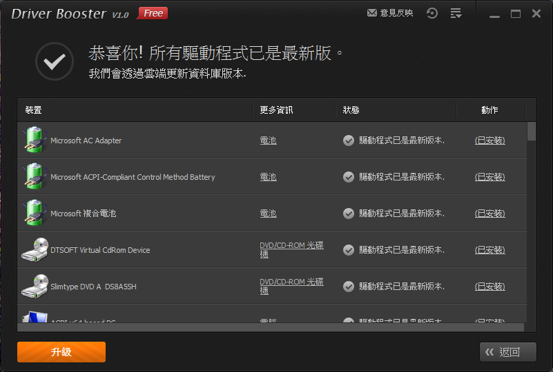Click the 裝置 column header
The width and height of the screenshot is (553, 372).
(x=34, y=110)
